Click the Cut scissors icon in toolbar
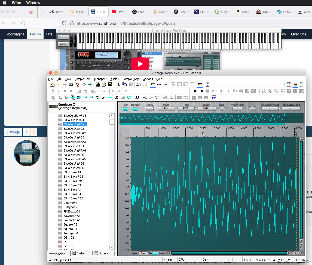Image resolution: width=312 pixels, height=265 pixels. tap(118, 85)
